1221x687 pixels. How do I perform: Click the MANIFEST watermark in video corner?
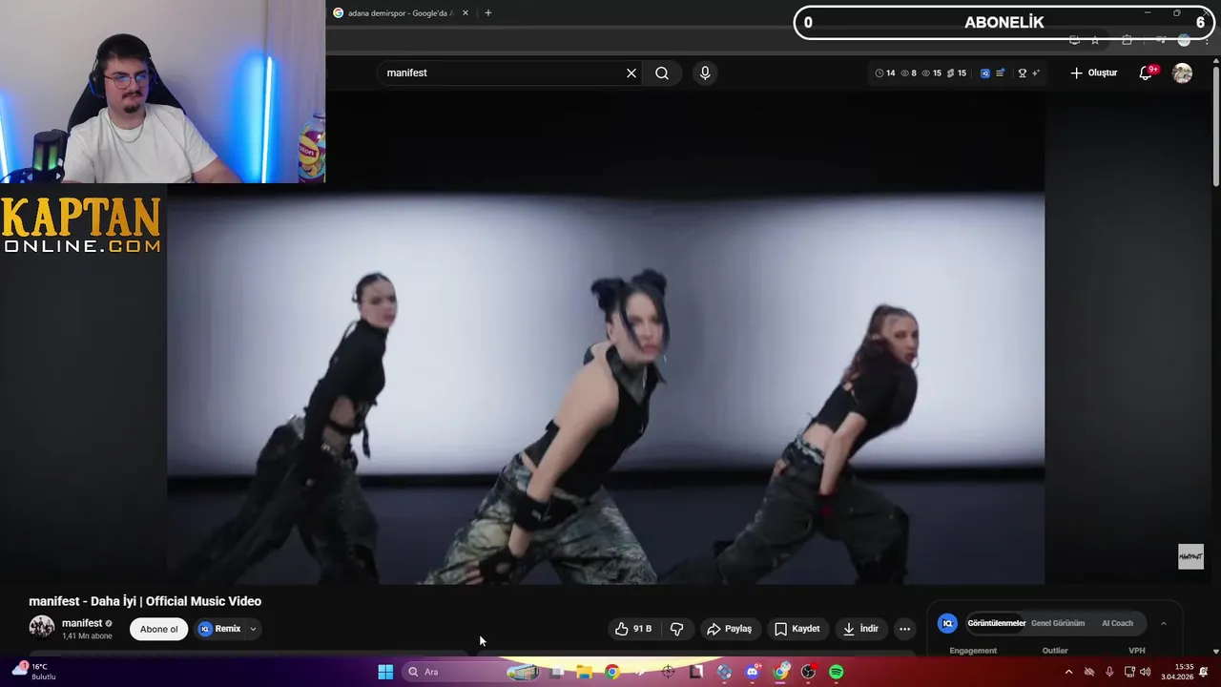click(1190, 557)
